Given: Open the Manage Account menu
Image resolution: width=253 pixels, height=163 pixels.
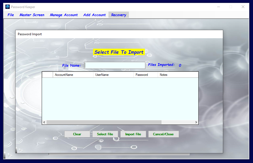Looking at the screenshot, I should click(x=64, y=15).
